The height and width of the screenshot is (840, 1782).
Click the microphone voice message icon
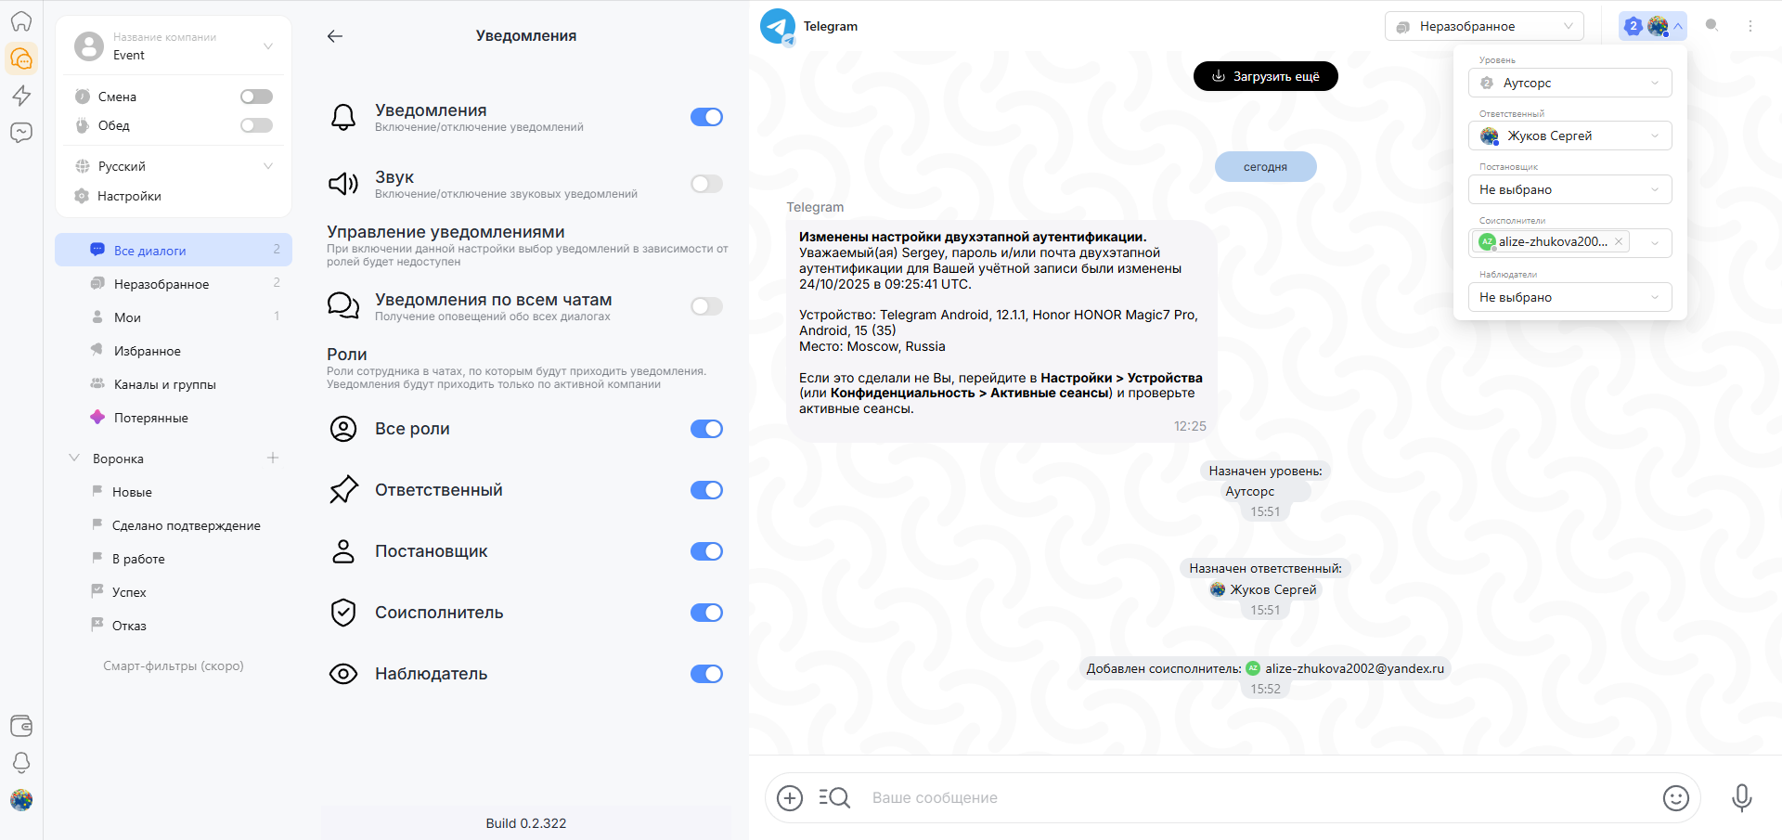pyautogui.click(x=1741, y=797)
